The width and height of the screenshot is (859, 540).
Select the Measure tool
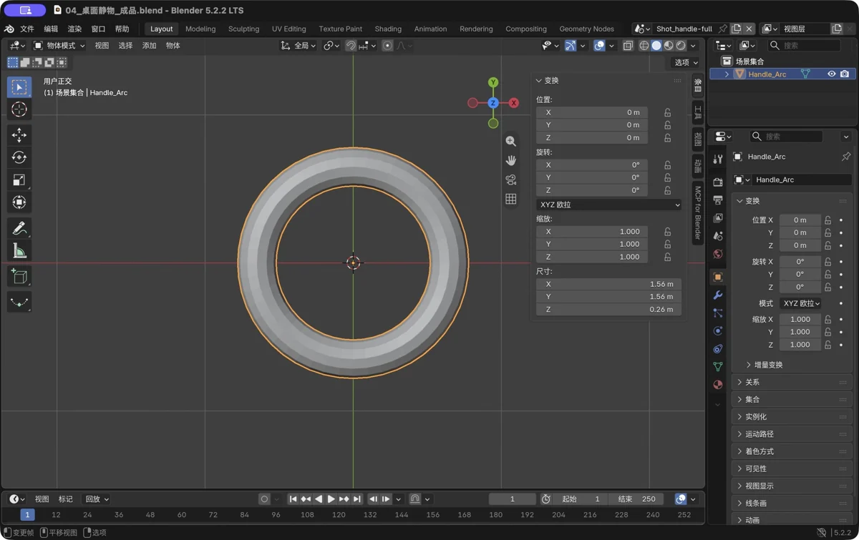click(x=19, y=250)
